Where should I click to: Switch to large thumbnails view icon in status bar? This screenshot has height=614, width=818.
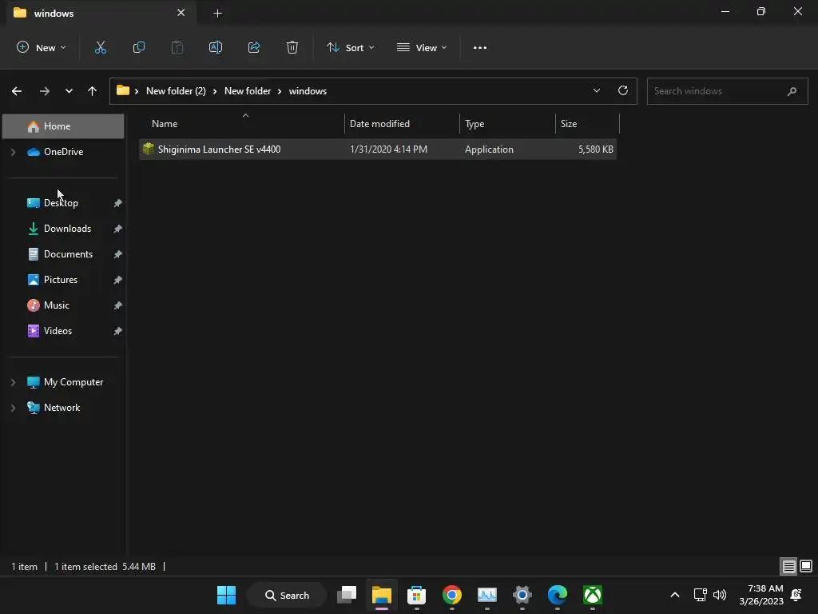click(806, 566)
